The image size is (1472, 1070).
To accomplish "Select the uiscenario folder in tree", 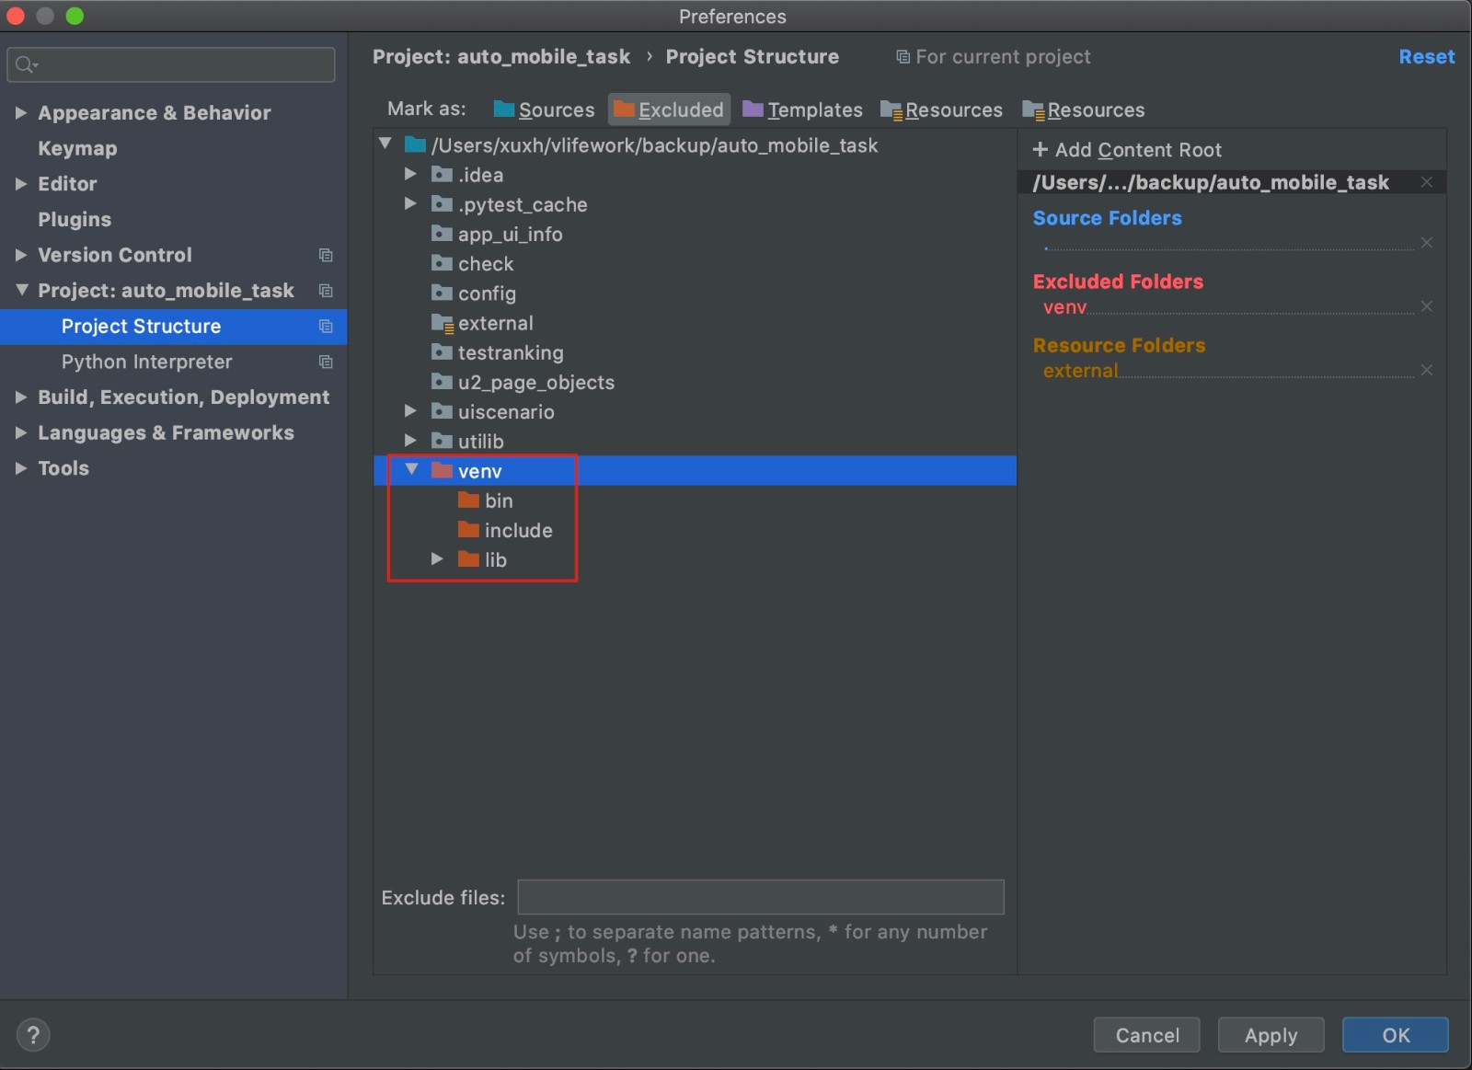I will 505,412.
